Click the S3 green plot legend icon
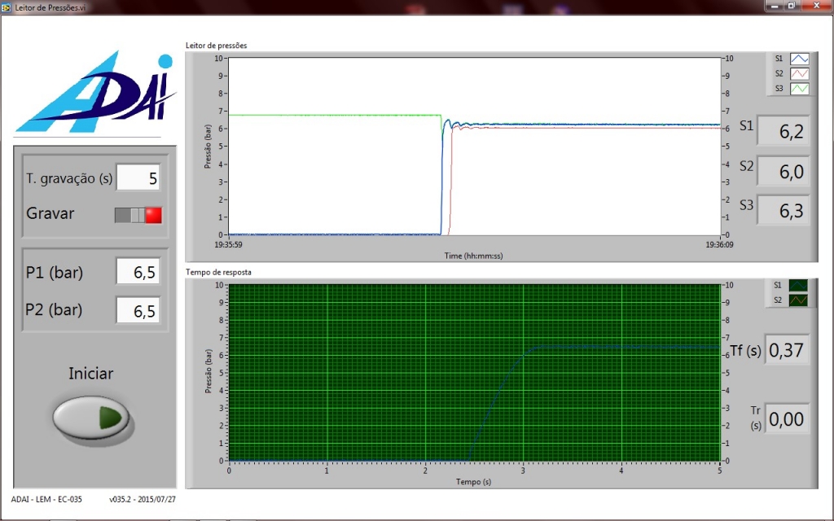 [800, 88]
